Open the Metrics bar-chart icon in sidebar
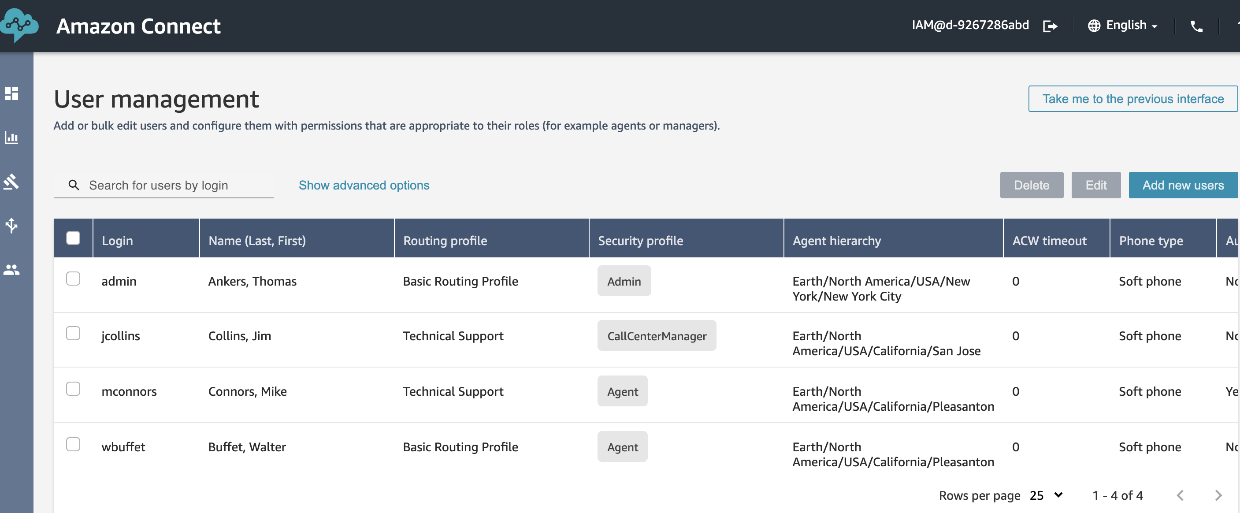Screen dimensions: 1240x513 (11, 138)
